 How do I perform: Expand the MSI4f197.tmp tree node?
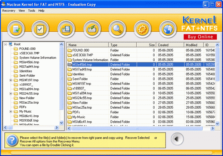[11, 80]
